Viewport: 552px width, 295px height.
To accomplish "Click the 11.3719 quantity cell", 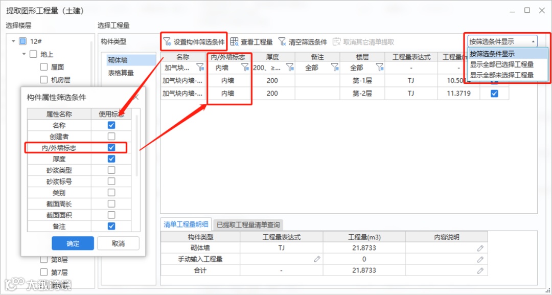I will point(458,93).
